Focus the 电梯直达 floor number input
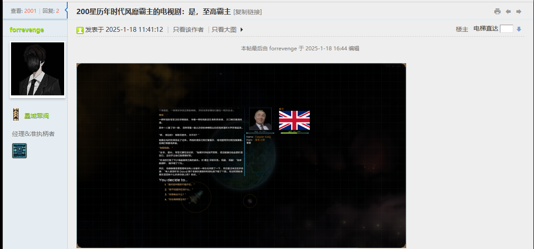The image size is (534, 249). 506,29
